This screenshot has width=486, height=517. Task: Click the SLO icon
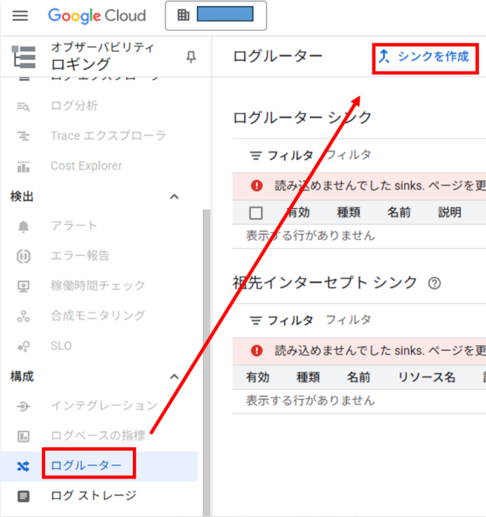(23, 346)
